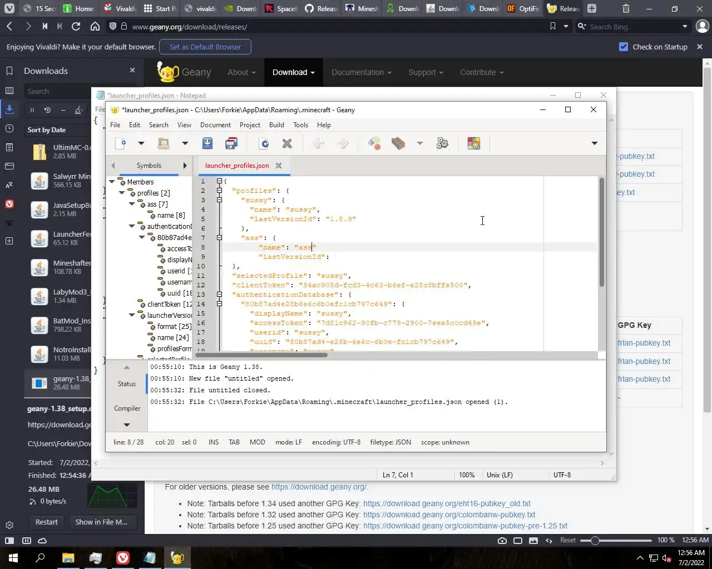
Task: Add a web panel plus icon
Action: pyautogui.click(x=9, y=241)
